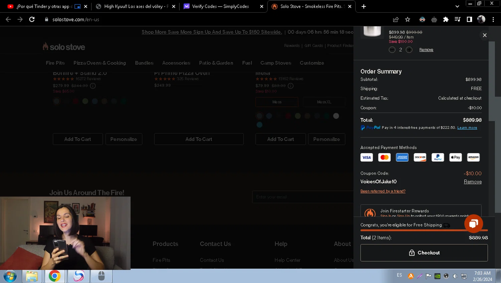Screen dimensions: 501x283
Task: Pick the red Bonfire color swatch
Action: [x=76, y=101]
